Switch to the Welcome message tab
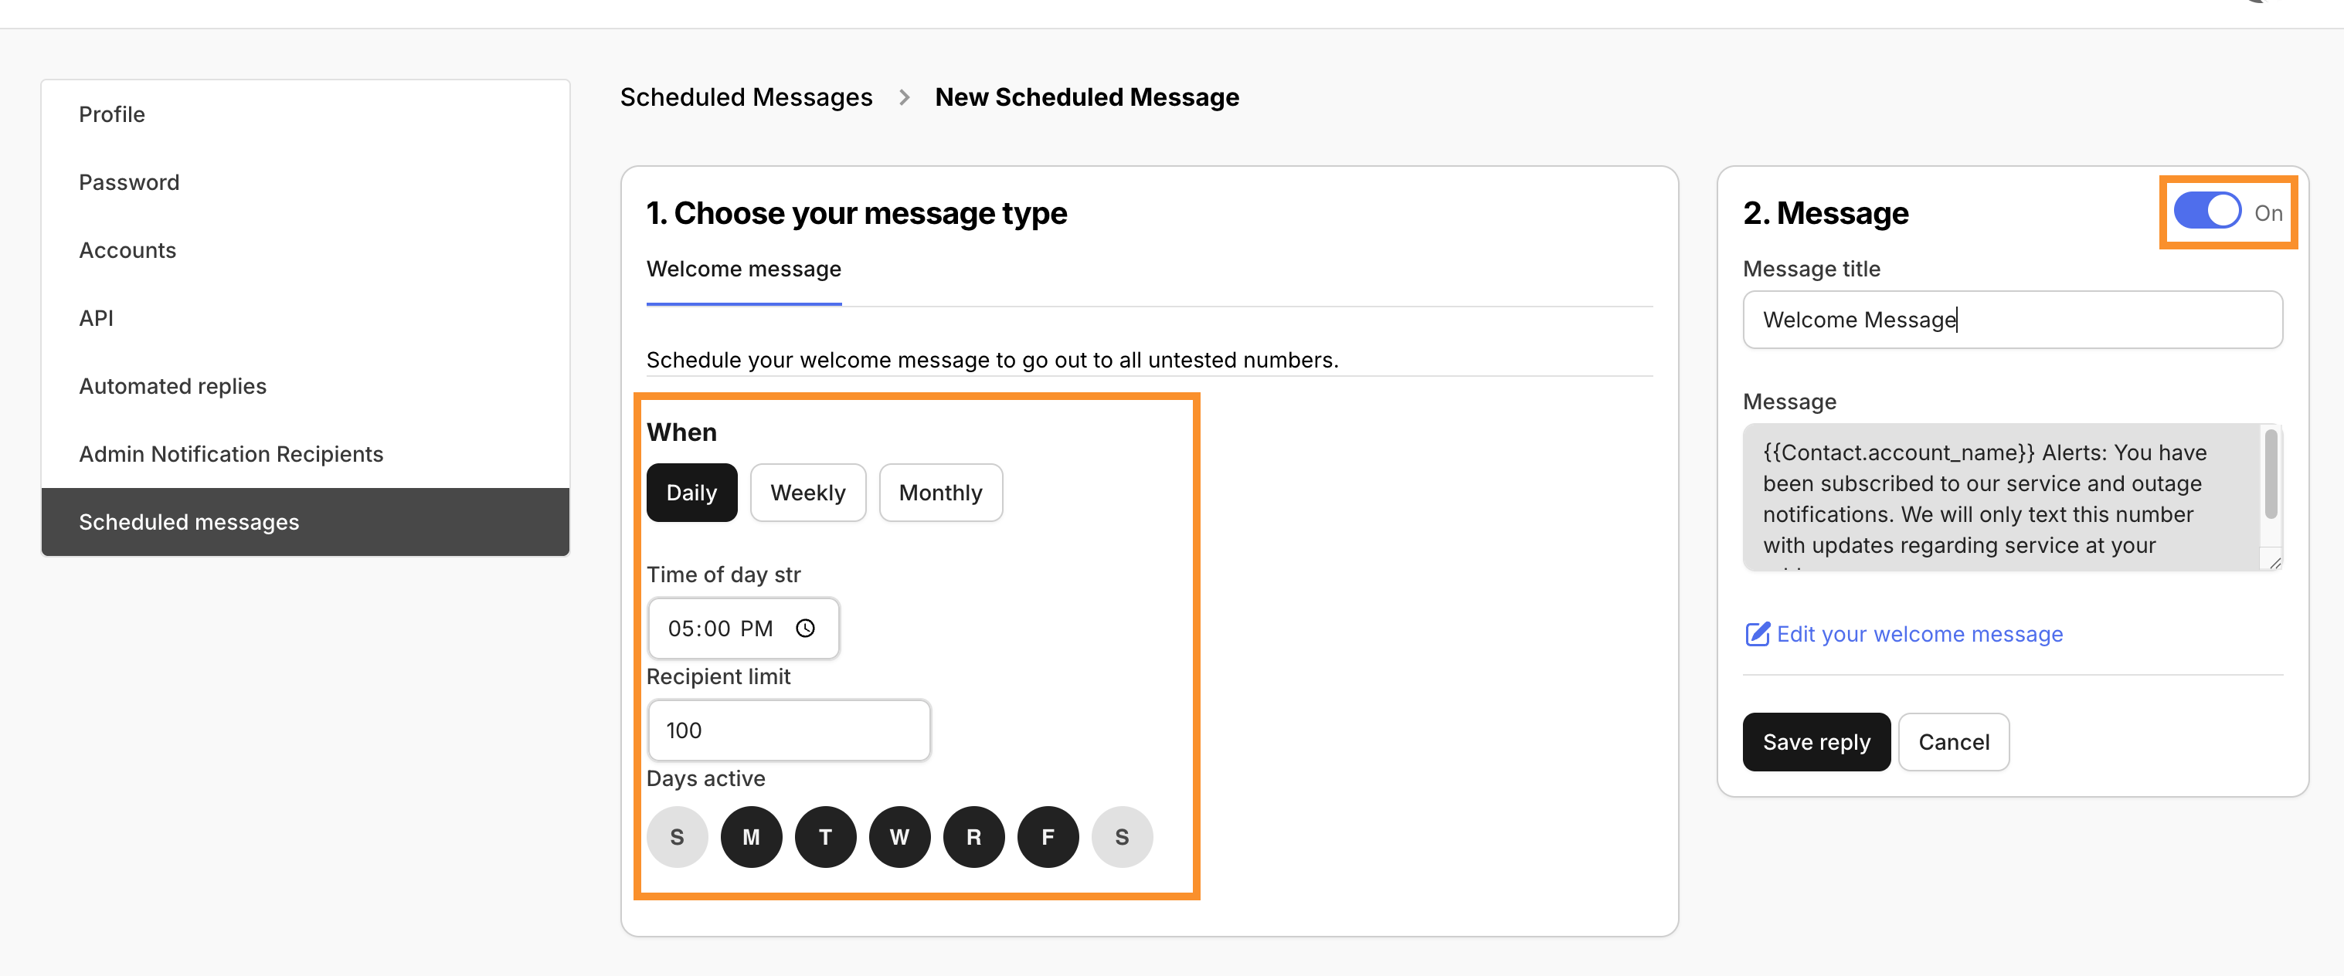 (743, 269)
